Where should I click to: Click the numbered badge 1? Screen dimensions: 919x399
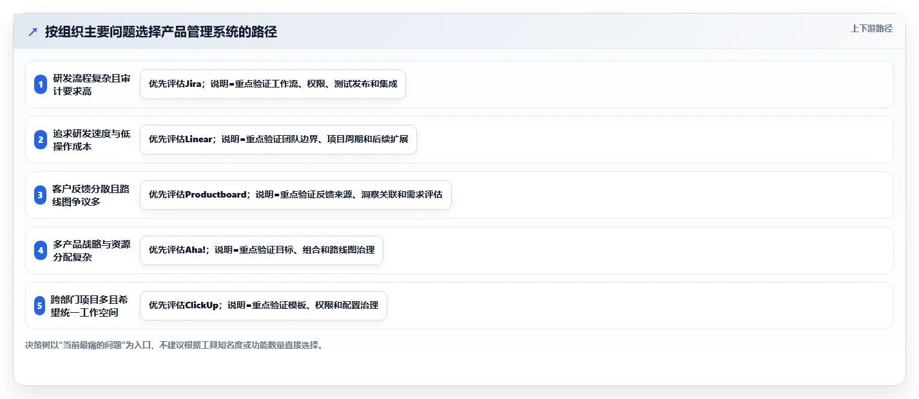[41, 84]
